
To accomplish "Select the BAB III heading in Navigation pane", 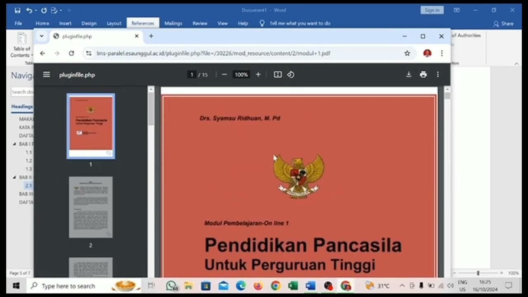I will [x=26, y=194].
